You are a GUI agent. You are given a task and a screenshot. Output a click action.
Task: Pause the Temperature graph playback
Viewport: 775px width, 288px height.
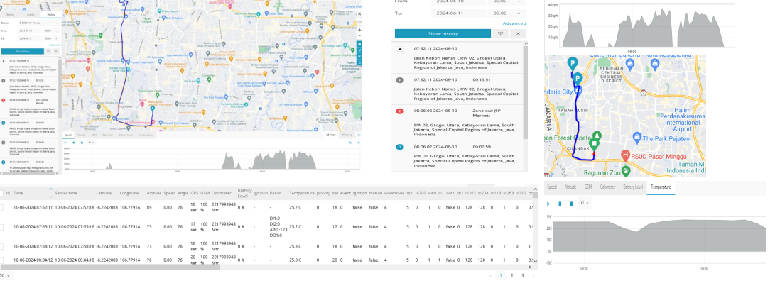pos(560,204)
